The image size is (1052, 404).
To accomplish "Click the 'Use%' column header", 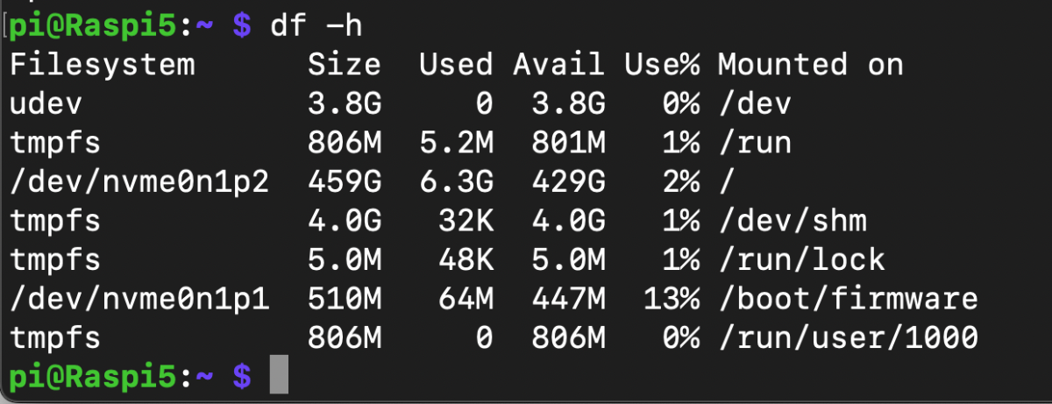I will click(x=662, y=65).
